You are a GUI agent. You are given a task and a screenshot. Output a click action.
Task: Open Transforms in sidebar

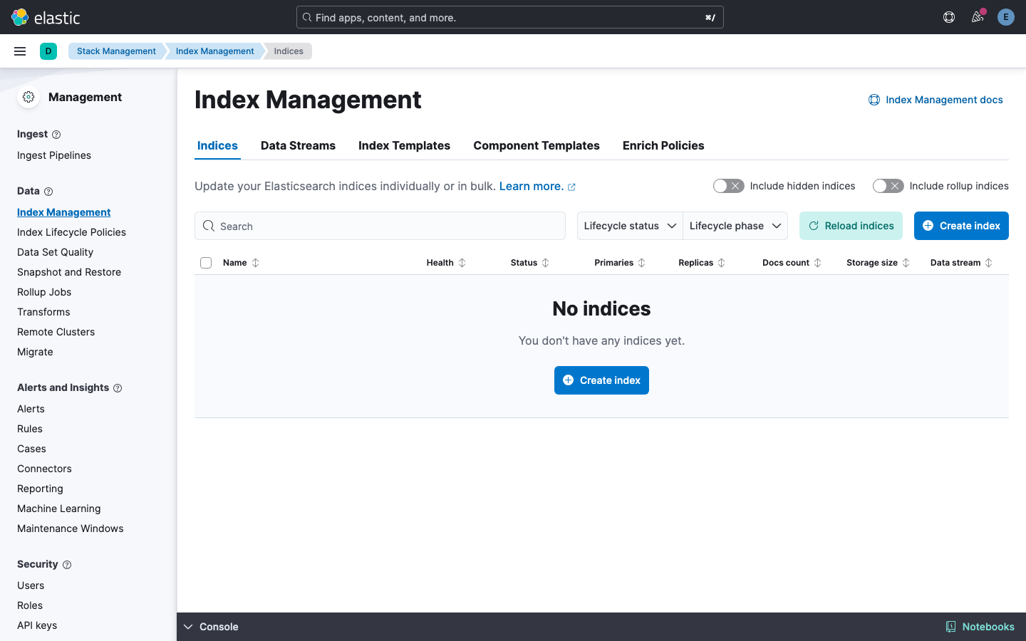pos(43,312)
